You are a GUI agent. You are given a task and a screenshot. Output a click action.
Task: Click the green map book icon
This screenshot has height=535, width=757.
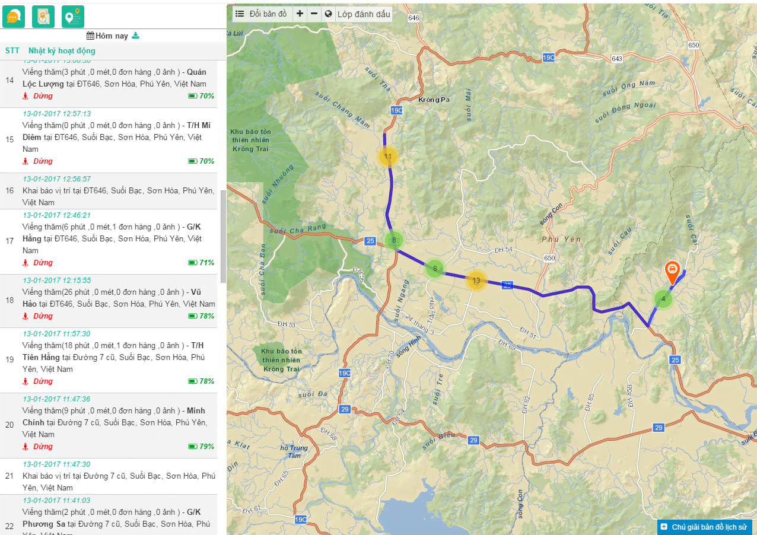click(x=43, y=17)
